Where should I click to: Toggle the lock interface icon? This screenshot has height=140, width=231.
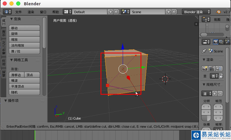220,76
